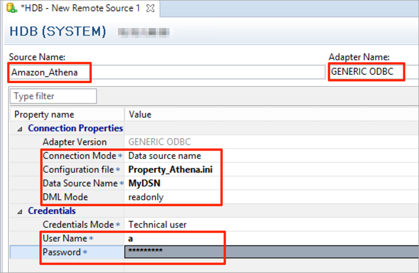The width and height of the screenshot is (419, 273).
Task: Close the HDB - New Remote Source 1 tab
Action: pos(150,8)
